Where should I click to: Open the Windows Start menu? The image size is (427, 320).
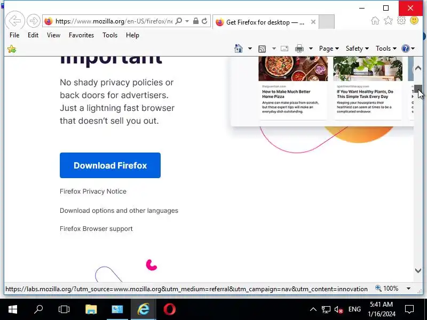[13, 309]
